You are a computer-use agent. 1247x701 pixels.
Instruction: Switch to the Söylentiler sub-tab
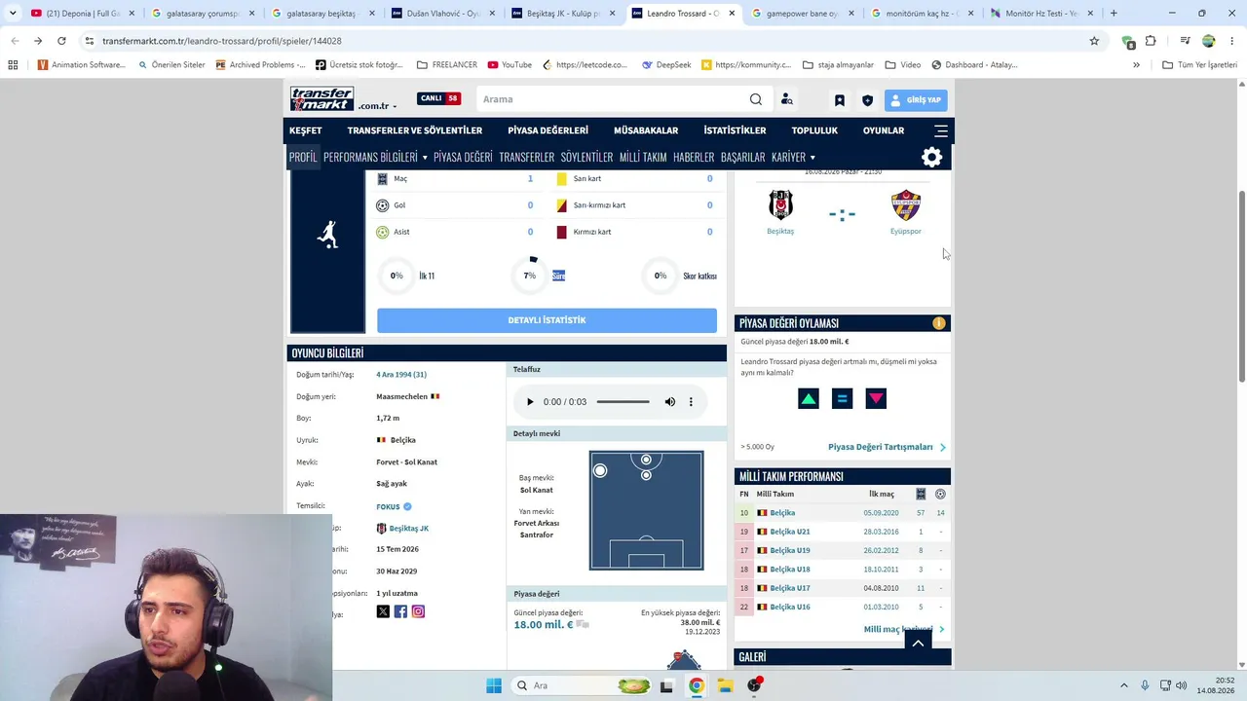coord(586,157)
